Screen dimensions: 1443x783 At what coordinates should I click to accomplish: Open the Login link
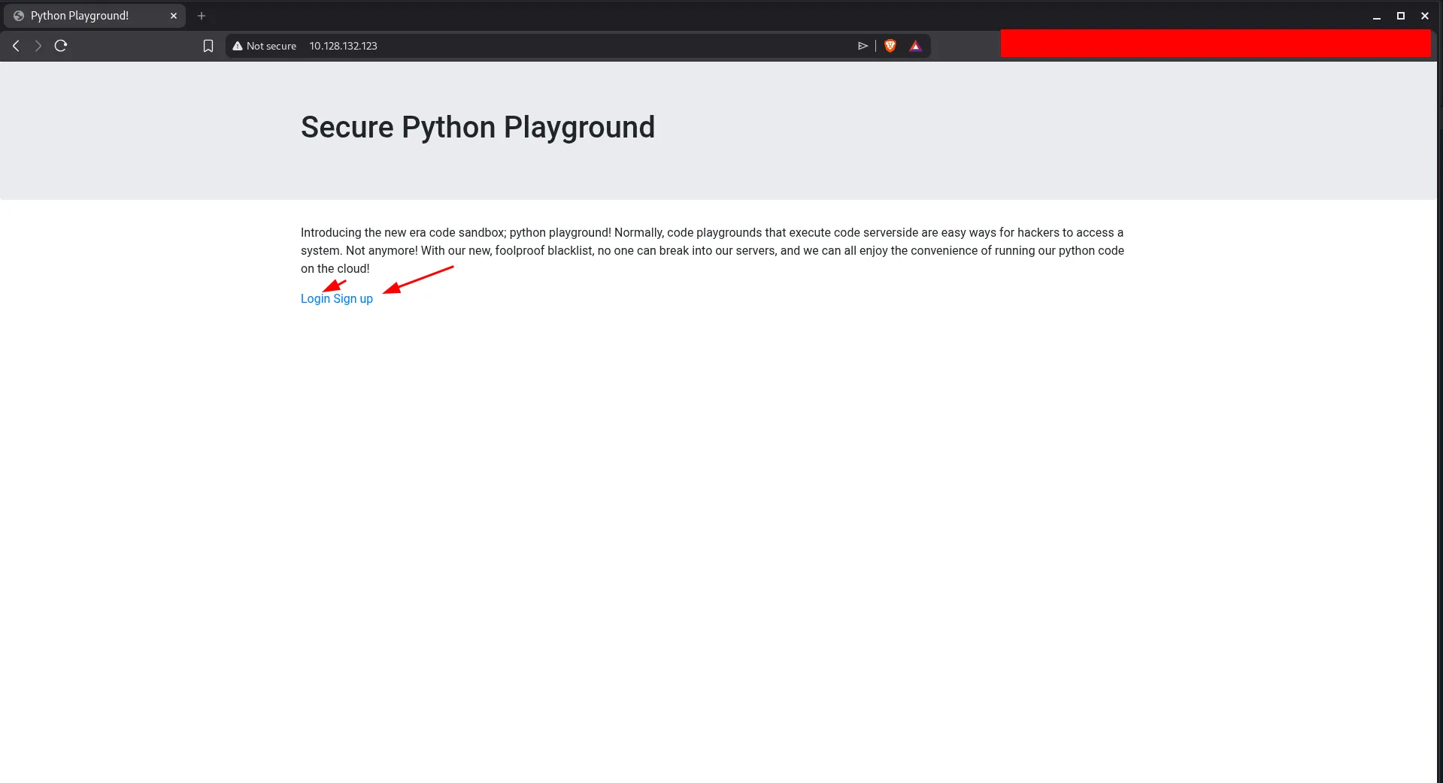click(x=315, y=299)
